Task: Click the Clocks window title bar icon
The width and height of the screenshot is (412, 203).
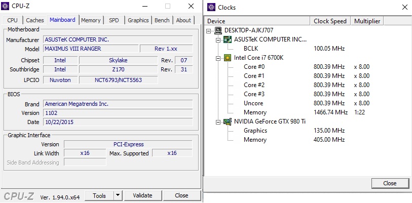Action: pyautogui.click(x=211, y=7)
